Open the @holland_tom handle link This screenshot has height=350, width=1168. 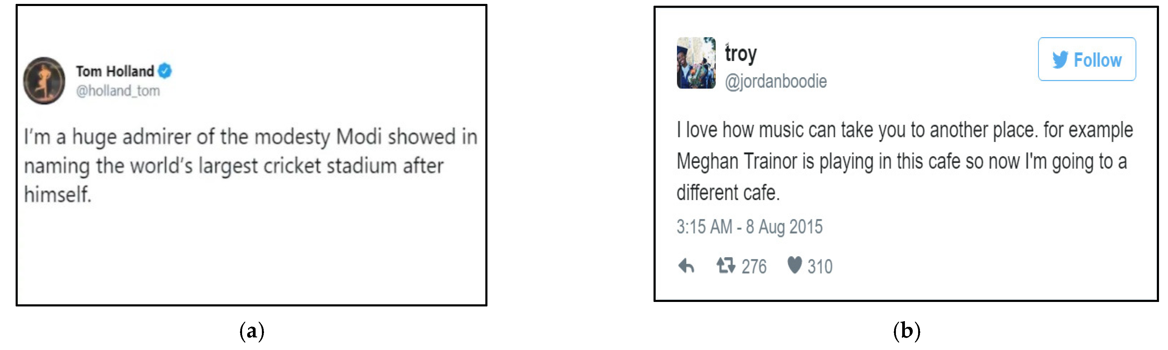pyautogui.click(x=118, y=91)
